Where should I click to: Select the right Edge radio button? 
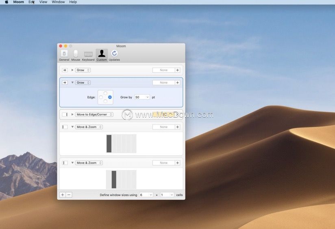pos(110,97)
